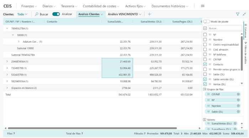This screenshot has width=249, height=138.
Task: Open the Clientes Todo view dropdown
Action: coord(22,14)
